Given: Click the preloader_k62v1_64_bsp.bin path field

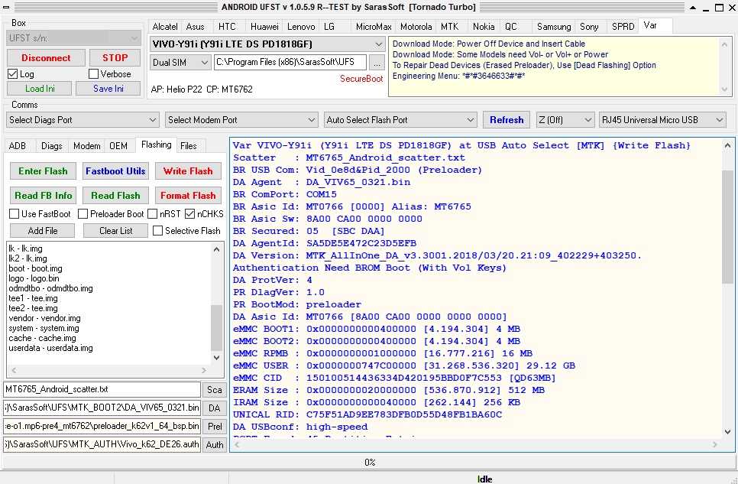Looking at the screenshot, I should point(102,426).
